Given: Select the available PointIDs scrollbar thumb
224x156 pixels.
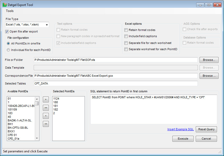Looking at the screenshot, I should pos(37,103).
